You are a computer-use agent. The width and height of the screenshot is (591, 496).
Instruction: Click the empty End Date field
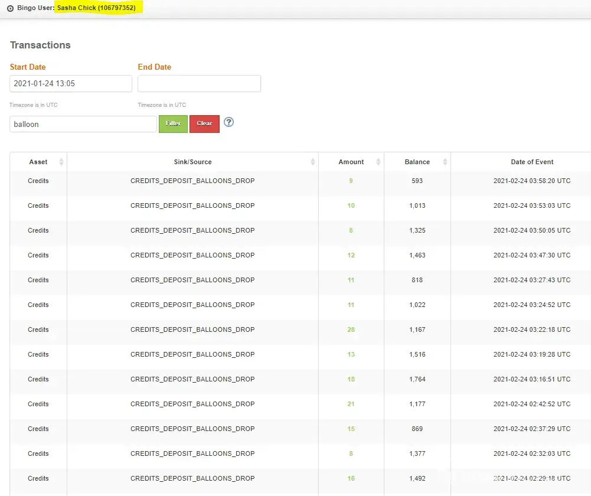click(x=199, y=84)
